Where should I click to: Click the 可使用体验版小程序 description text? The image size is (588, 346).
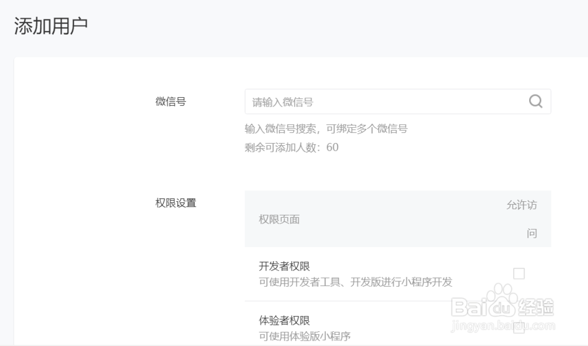[x=305, y=336]
